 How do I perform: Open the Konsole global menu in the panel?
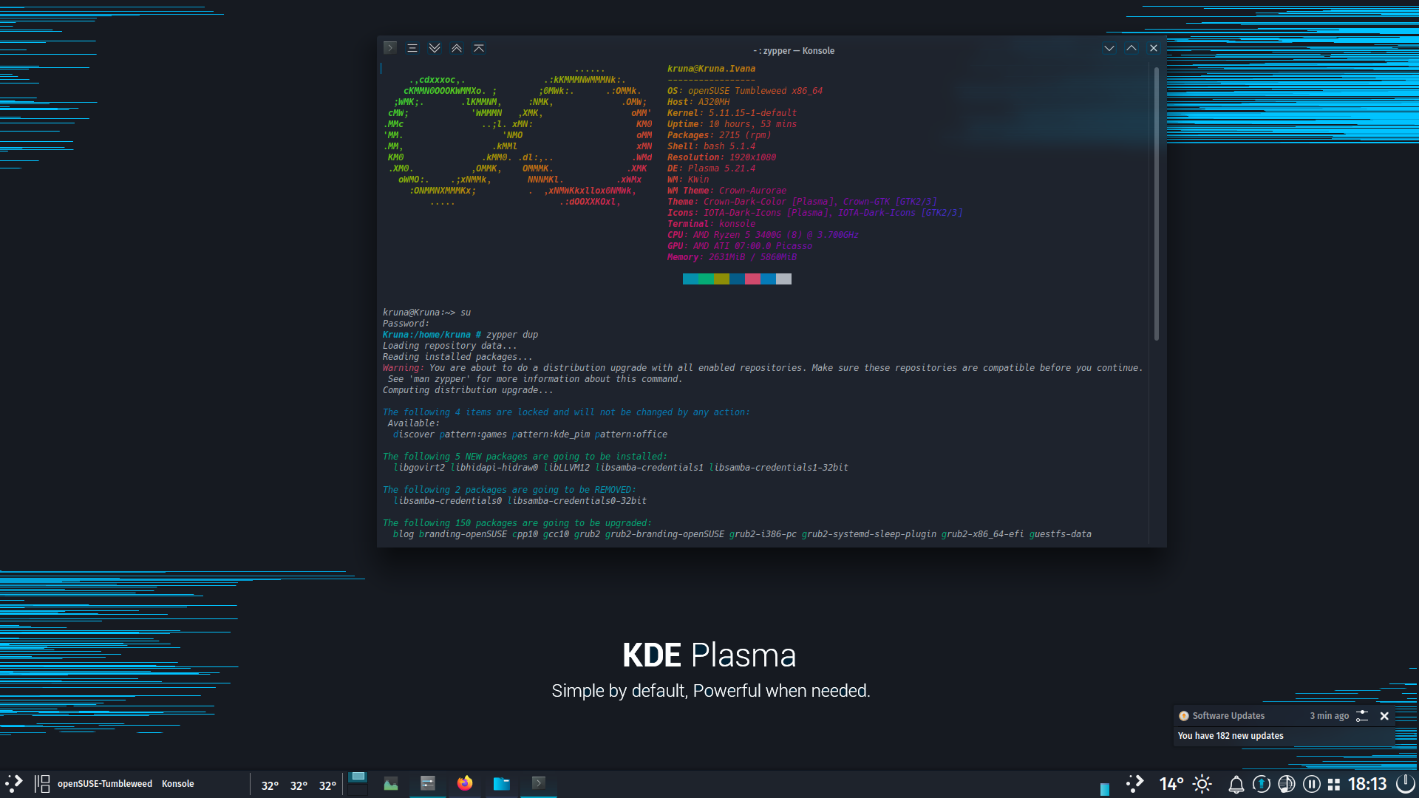click(178, 784)
